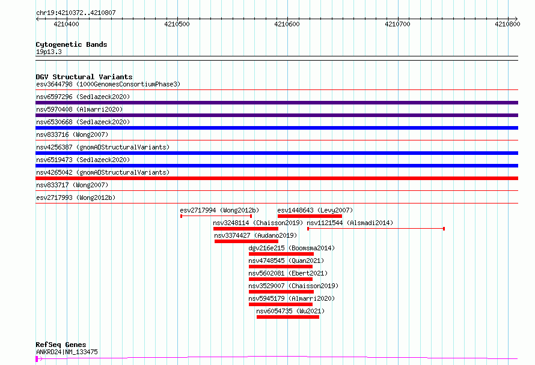Image resolution: width=535 pixels, height=365 pixels.
Task: Click ruler position 4210800
Action: pyautogui.click(x=508, y=24)
